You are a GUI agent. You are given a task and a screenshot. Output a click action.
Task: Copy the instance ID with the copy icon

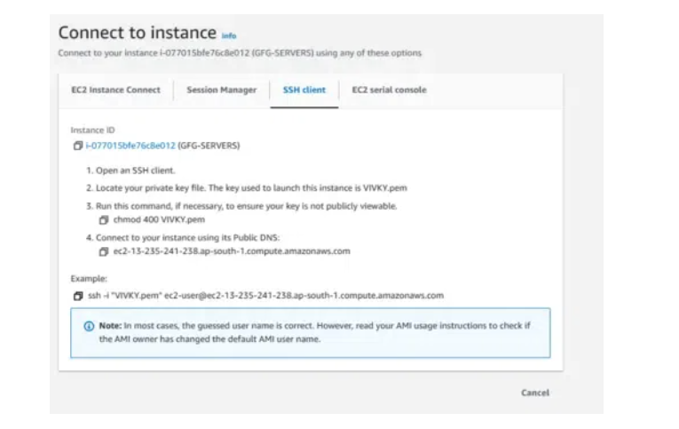tap(78, 146)
